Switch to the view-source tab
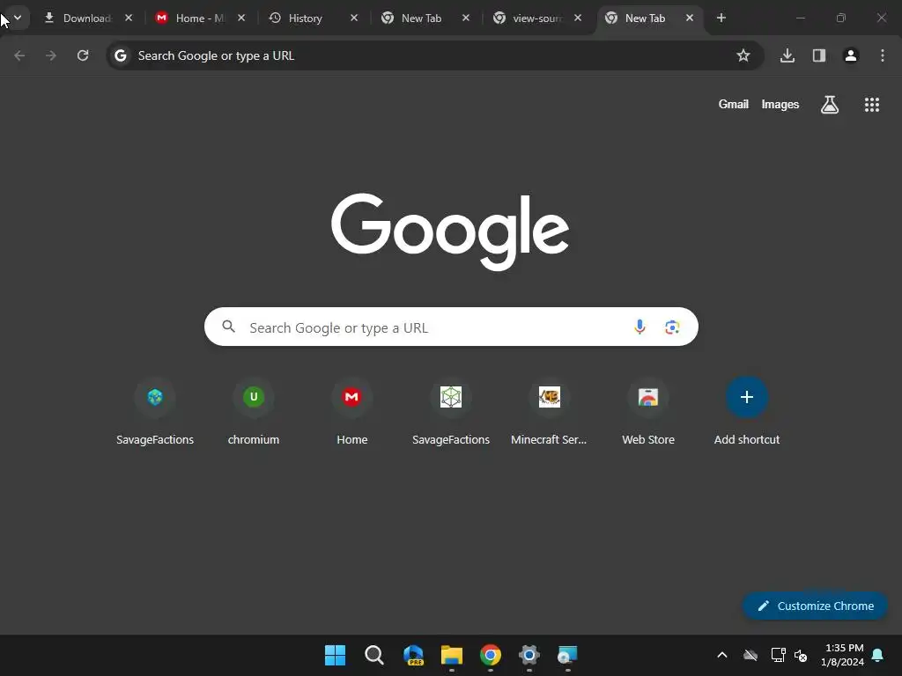The width and height of the screenshot is (902, 676). 536,18
